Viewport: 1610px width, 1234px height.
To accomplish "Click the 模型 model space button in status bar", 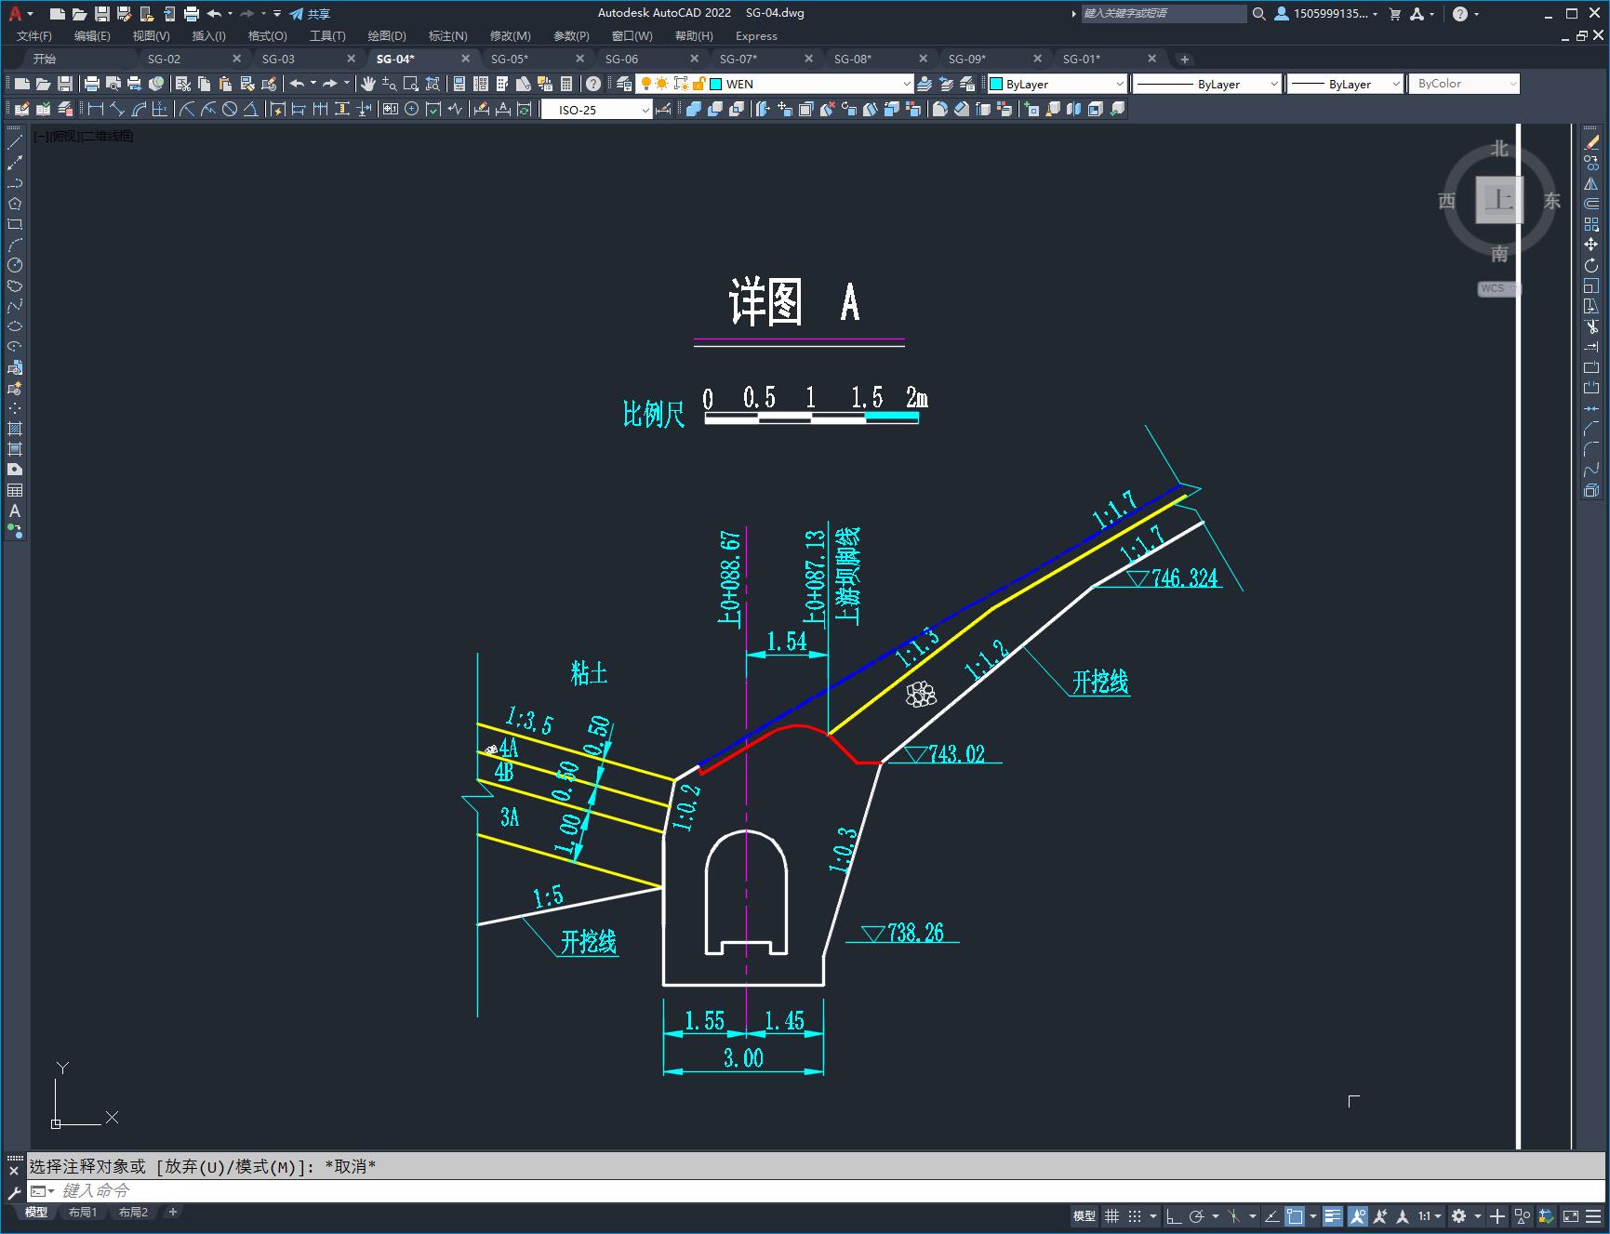I will 1084,1216.
